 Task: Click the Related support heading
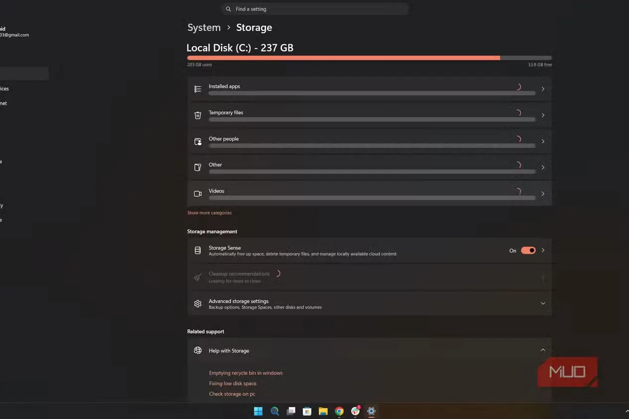[x=206, y=332]
